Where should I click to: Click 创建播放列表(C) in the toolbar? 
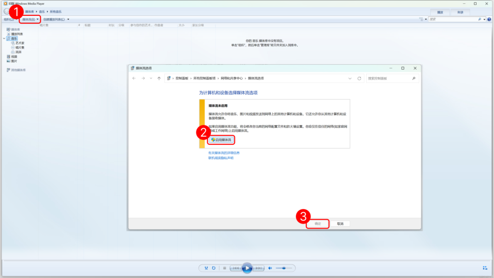pyautogui.click(x=54, y=19)
